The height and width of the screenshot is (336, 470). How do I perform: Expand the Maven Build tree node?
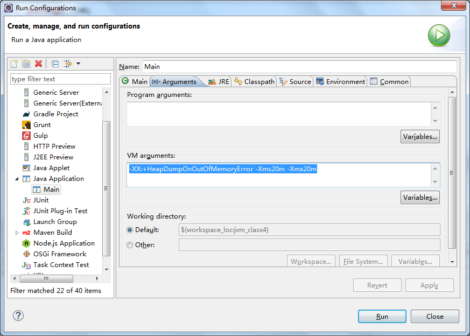[16, 233]
